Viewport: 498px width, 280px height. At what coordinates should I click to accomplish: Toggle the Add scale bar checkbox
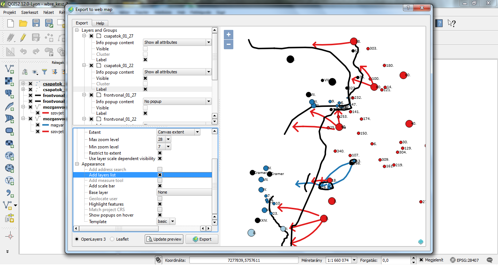pyautogui.click(x=160, y=186)
